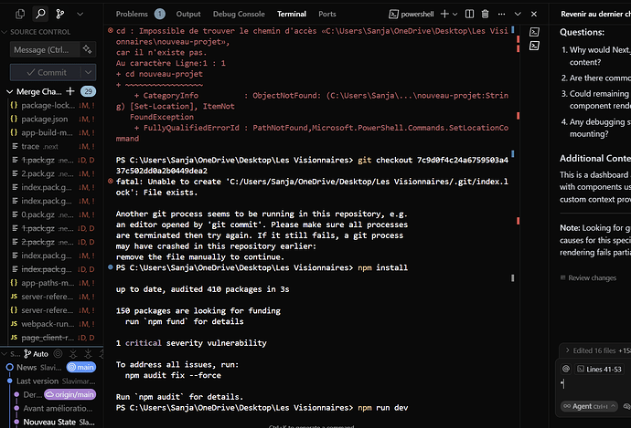The image size is (631, 428).
Task: Open the new terminal launch profile dropdown
Action: (x=455, y=14)
